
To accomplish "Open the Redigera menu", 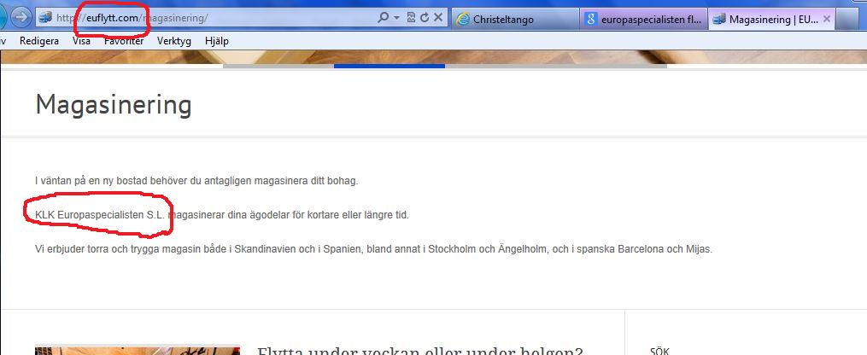I will click(x=39, y=41).
